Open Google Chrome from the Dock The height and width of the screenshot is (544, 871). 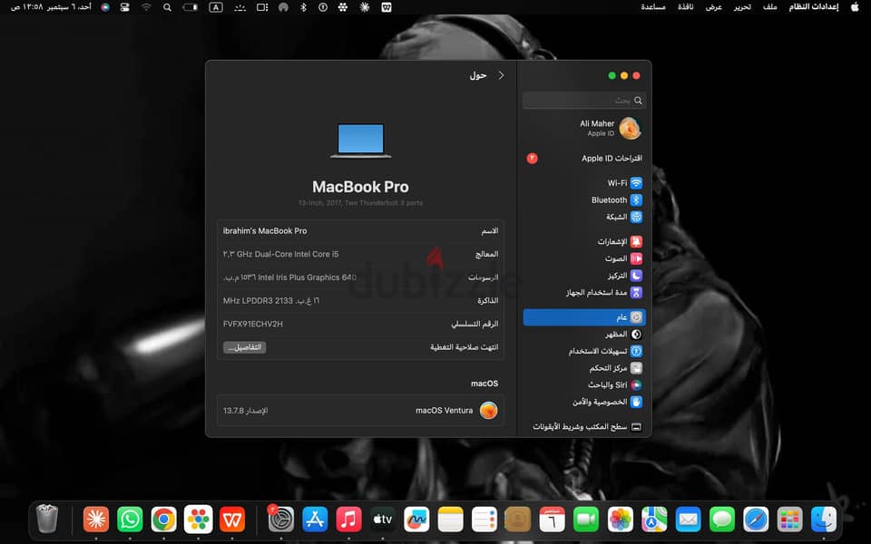tap(164, 520)
